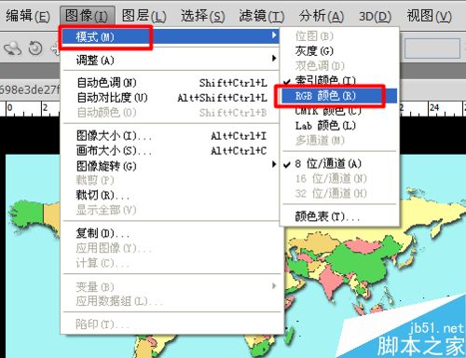
Task: Open the 分析(A) menu
Action: click(322, 16)
